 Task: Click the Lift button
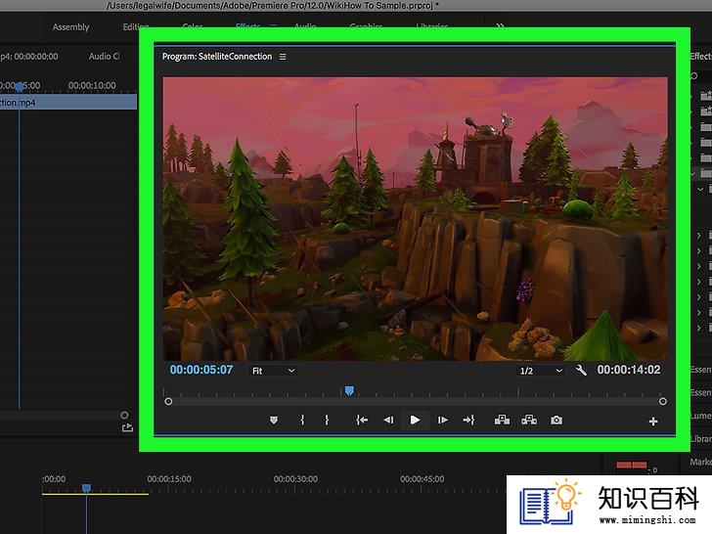(x=502, y=420)
